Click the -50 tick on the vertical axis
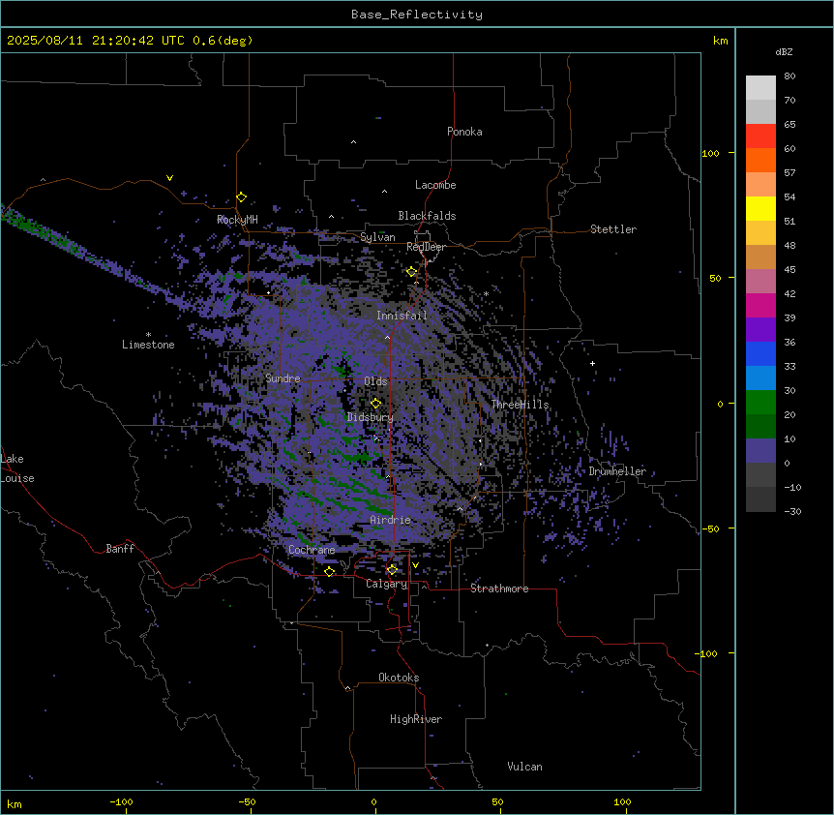This screenshot has height=815, width=834. point(709,528)
